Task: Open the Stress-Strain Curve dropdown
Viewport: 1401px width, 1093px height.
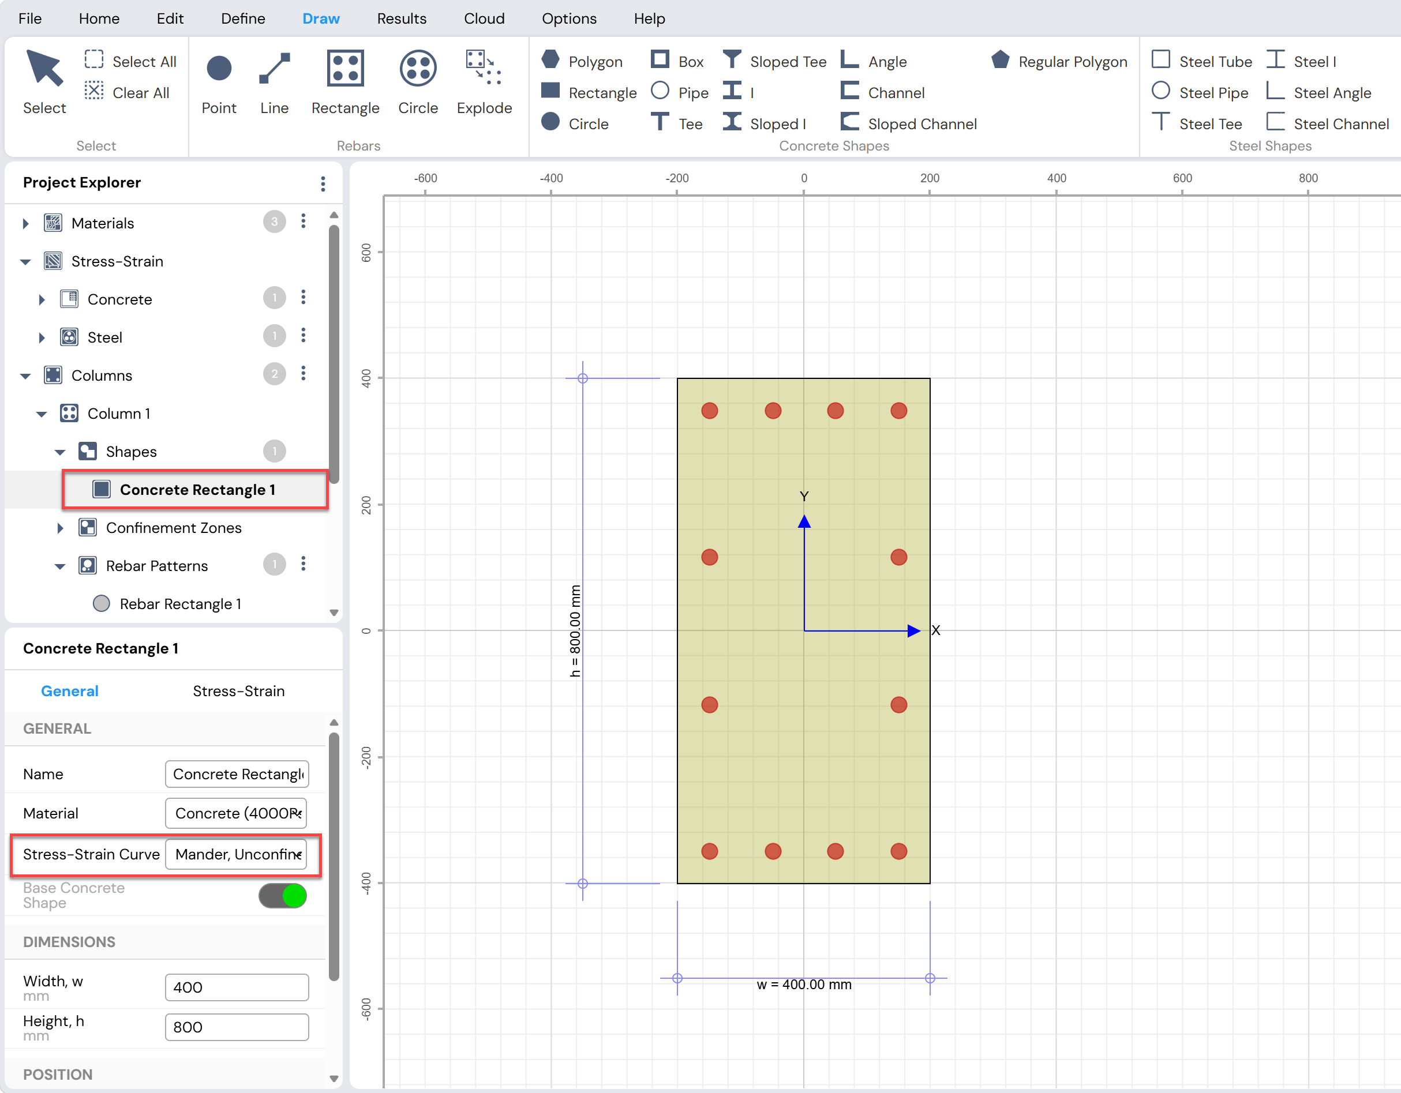Action: point(236,854)
